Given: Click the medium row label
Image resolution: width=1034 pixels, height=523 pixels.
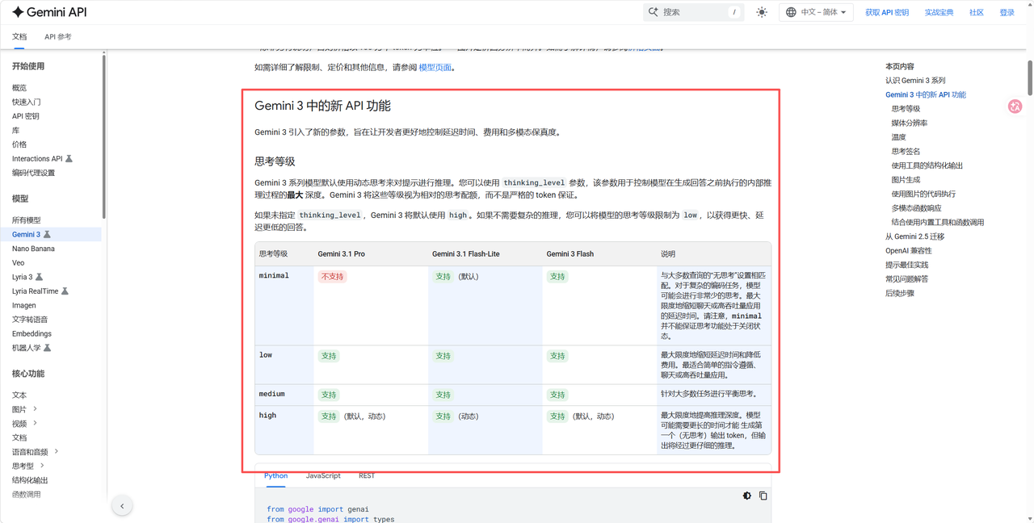Looking at the screenshot, I should click(271, 394).
